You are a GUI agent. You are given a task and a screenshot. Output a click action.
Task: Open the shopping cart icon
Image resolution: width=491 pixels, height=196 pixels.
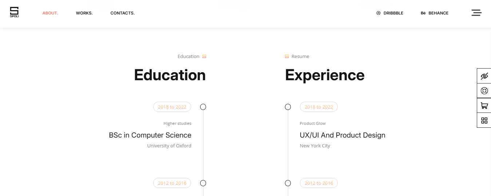[484, 106]
